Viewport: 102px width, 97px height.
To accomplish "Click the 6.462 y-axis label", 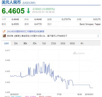I will click(x=8, y=82).
